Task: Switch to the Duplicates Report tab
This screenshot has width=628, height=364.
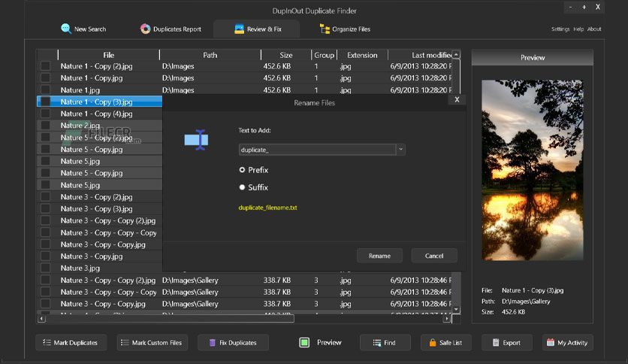Action: click(x=171, y=29)
